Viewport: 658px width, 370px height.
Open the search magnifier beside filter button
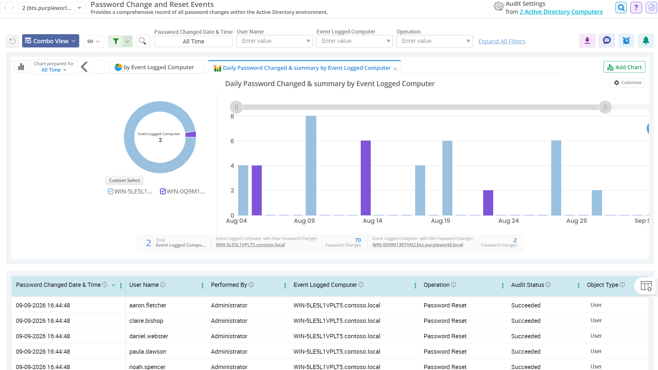(143, 41)
